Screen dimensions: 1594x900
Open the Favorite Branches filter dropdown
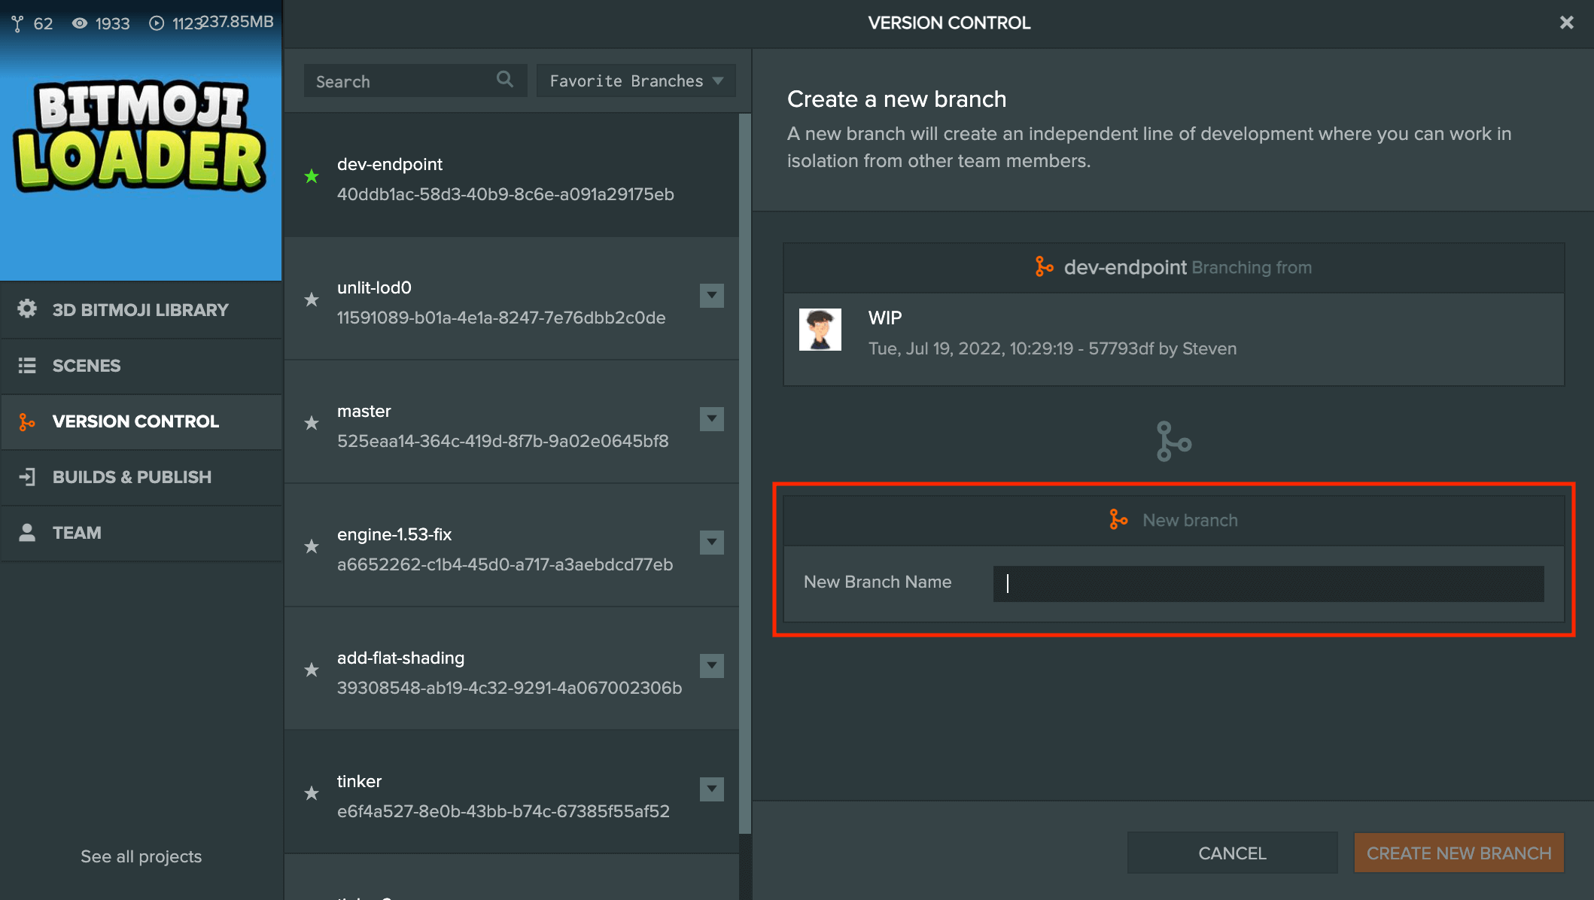[x=635, y=81]
